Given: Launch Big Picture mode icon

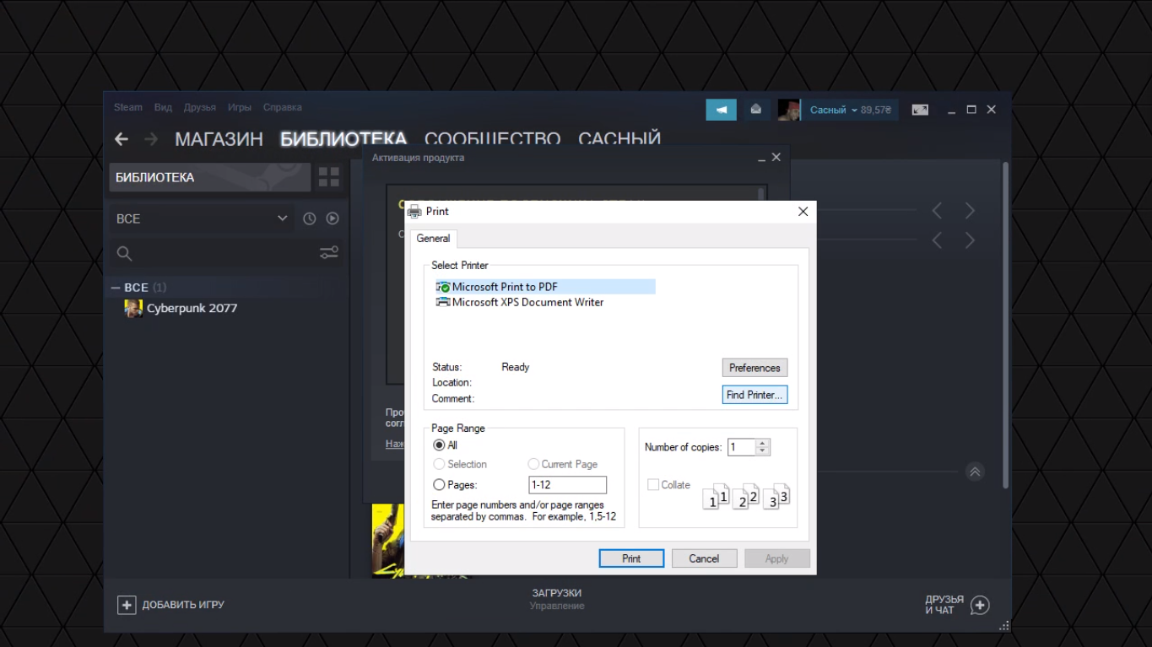Looking at the screenshot, I should (x=920, y=110).
